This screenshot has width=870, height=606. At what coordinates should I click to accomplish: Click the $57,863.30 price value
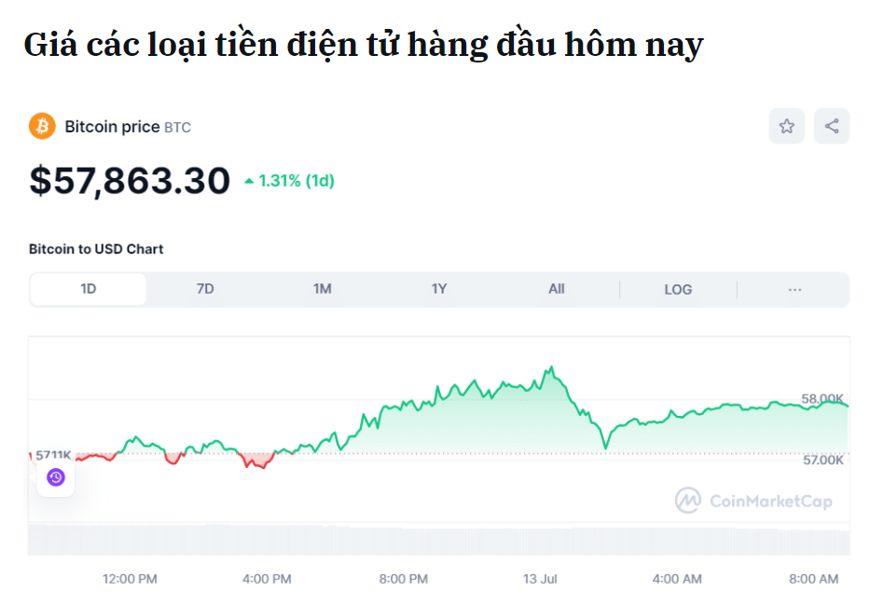tap(130, 180)
